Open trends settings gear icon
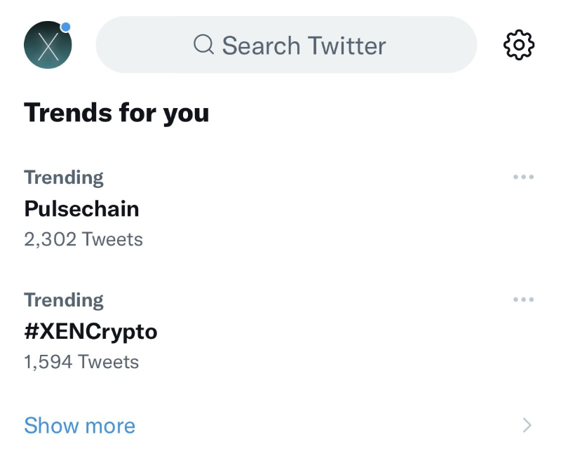Image resolution: width=561 pixels, height=465 pixels. pos(518,45)
